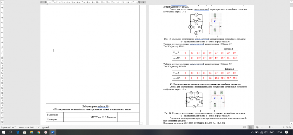The height and width of the screenshot is (135, 293).
Task: Open Microsoft Edge from taskbar
Action: (18, 132)
